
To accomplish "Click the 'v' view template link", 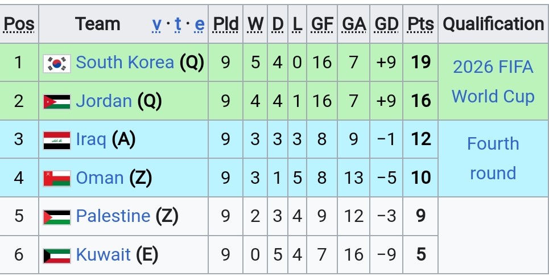I will pos(156,24).
